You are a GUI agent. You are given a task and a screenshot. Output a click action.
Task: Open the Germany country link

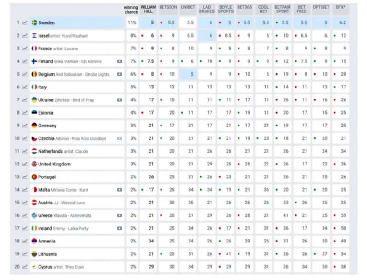[47, 126]
